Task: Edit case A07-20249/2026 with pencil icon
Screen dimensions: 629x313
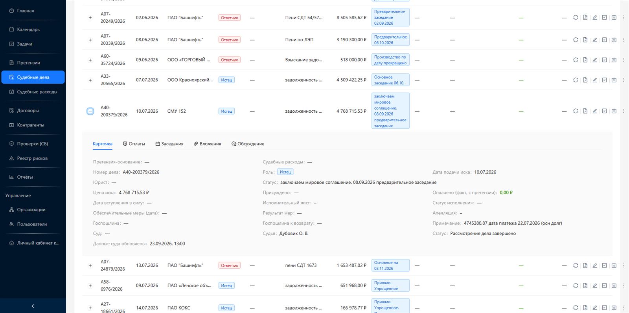Action: click(x=595, y=18)
